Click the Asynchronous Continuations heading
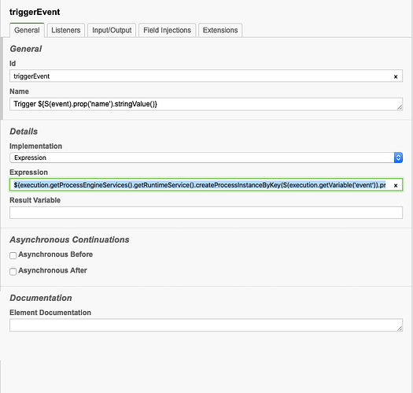This screenshot has height=393, width=413. click(69, 239)
